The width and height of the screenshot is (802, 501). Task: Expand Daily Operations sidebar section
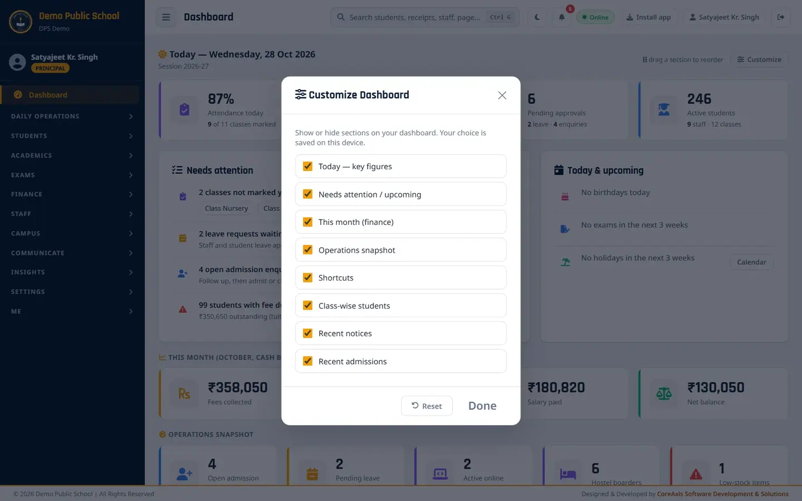pyautogui.click(x=72, y=116)
